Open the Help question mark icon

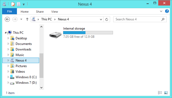point(167,11)
